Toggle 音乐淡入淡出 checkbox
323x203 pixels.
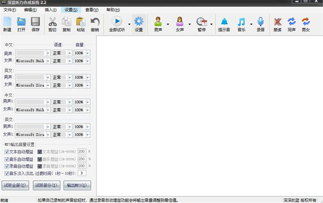(x=6, y=173)
